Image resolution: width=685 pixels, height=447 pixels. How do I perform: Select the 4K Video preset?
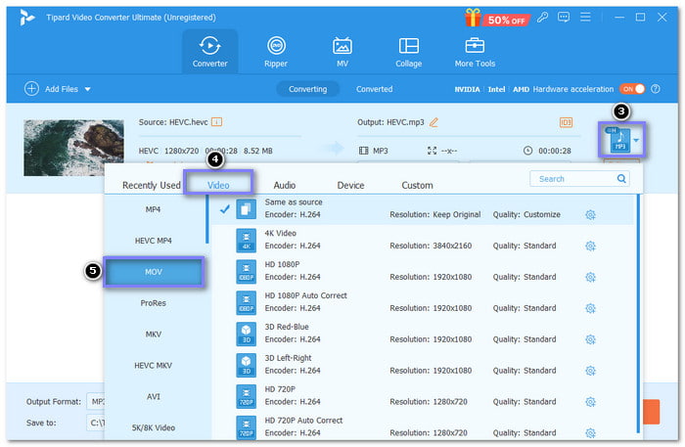click(x=423, y=240)
